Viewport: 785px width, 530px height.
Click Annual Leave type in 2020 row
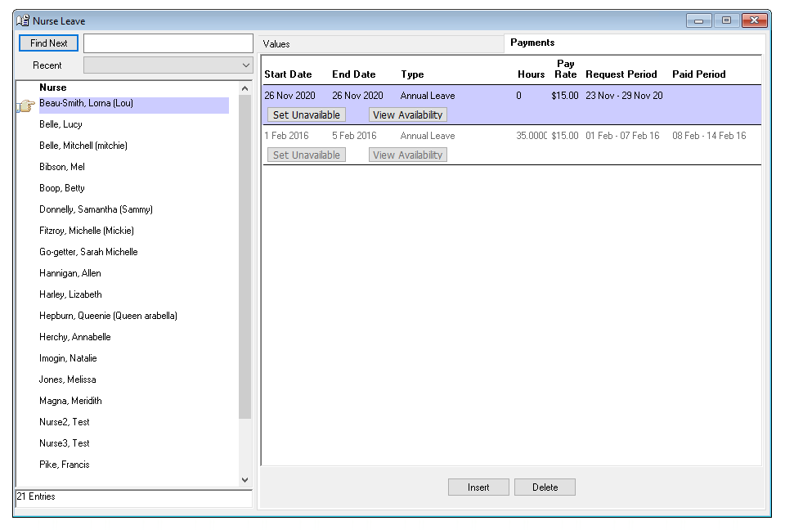point(428,96)
